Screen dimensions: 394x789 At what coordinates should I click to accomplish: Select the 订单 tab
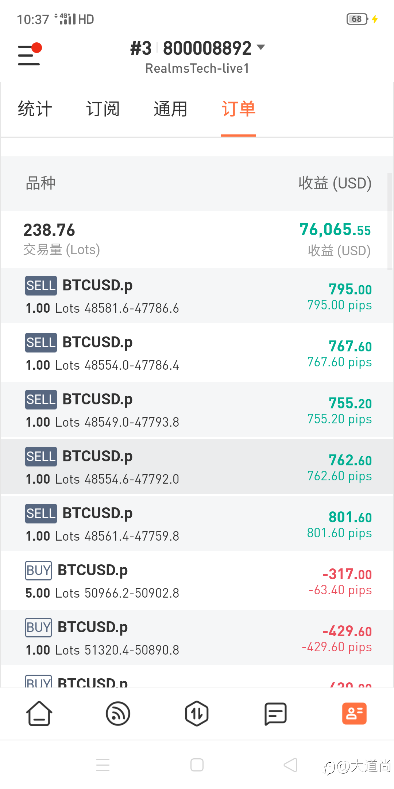click(239, 109)
